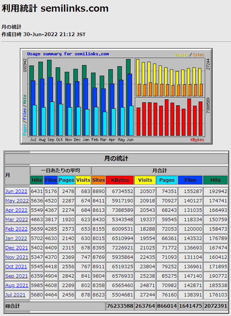Screen dimensions: 231x316
Task: Select the Oct 2021 month link
Action: 16,266
